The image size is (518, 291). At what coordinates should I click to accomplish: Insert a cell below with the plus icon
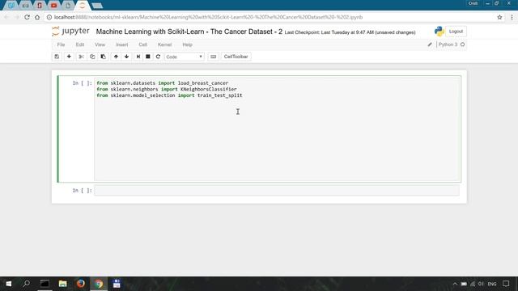(x=69, y=57)
